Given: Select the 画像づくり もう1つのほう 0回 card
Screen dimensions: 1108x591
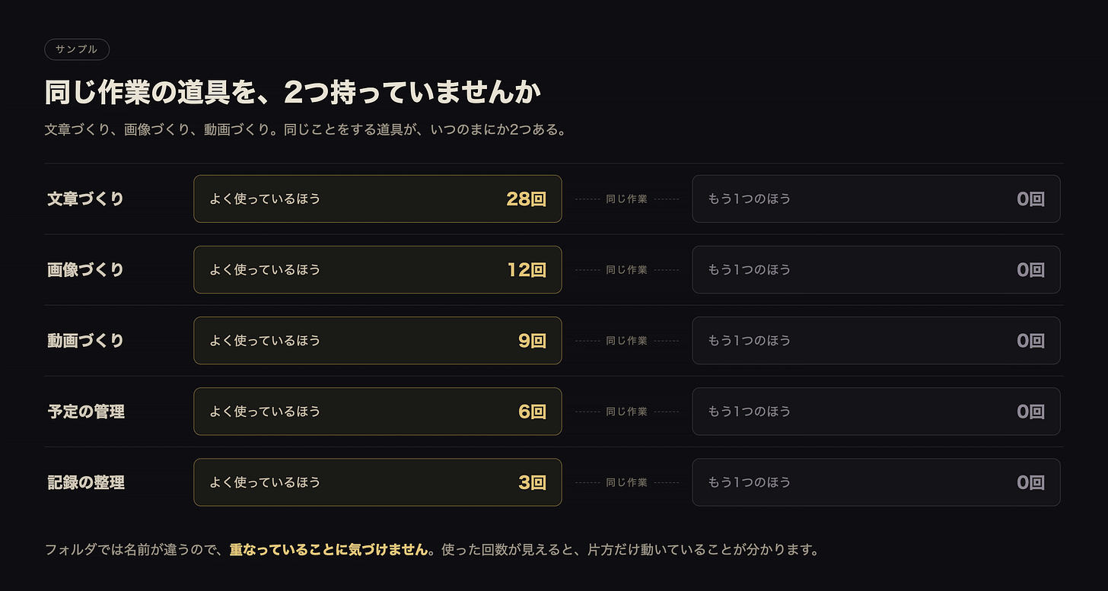Looking at the screenshot, I should [x=876, y=270].
